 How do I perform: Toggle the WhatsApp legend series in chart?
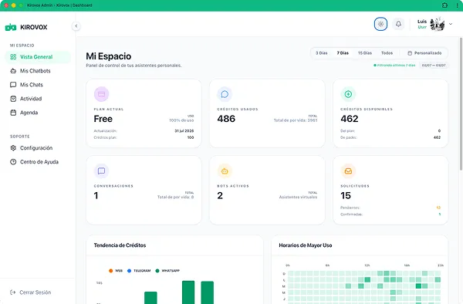pyautogui.click(x=167, y=271)
